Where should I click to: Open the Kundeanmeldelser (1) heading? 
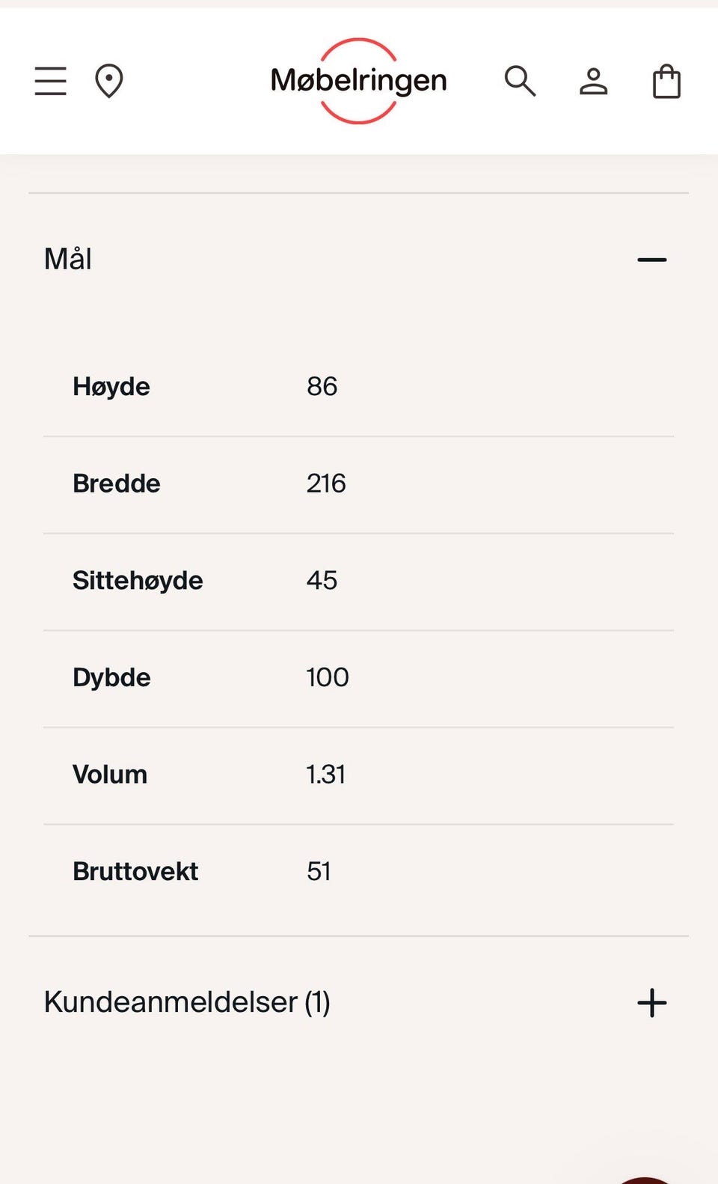click(x=187, y=1002)
